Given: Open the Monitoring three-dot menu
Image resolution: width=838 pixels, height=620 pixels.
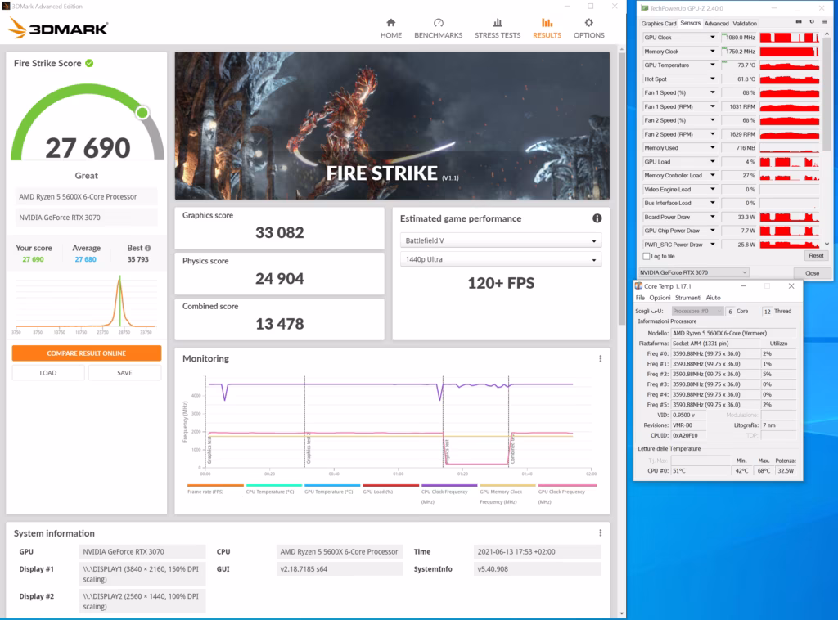Looking at the screenshot, I should 600,358.
